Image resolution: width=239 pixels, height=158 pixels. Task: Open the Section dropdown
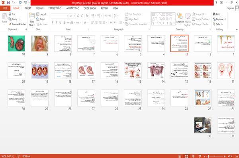[42, 24]
